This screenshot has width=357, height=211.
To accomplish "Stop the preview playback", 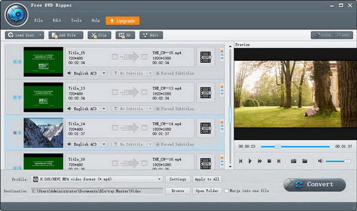I will click(269, 161).
